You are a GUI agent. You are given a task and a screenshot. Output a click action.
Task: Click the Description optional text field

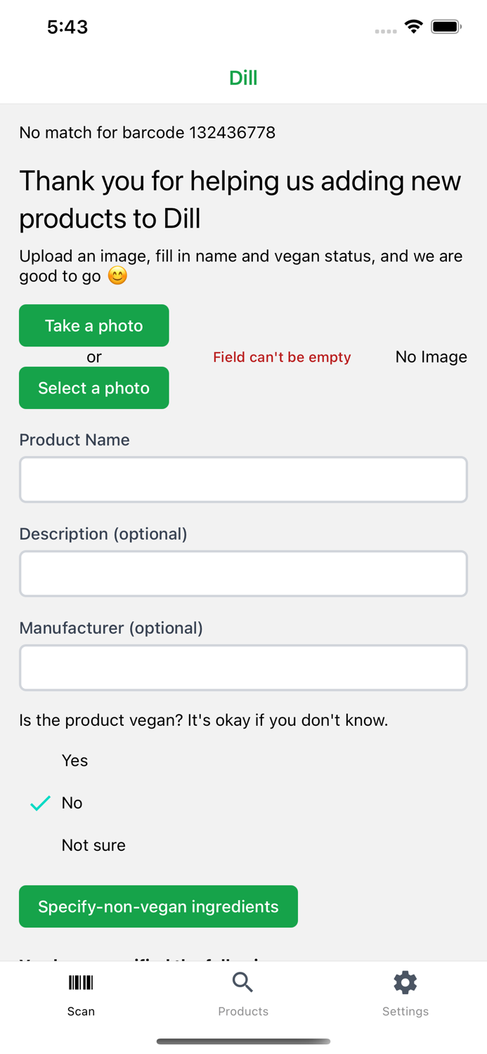pos(243,573)
